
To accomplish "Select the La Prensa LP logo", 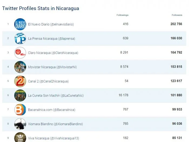I will (20, 38).
